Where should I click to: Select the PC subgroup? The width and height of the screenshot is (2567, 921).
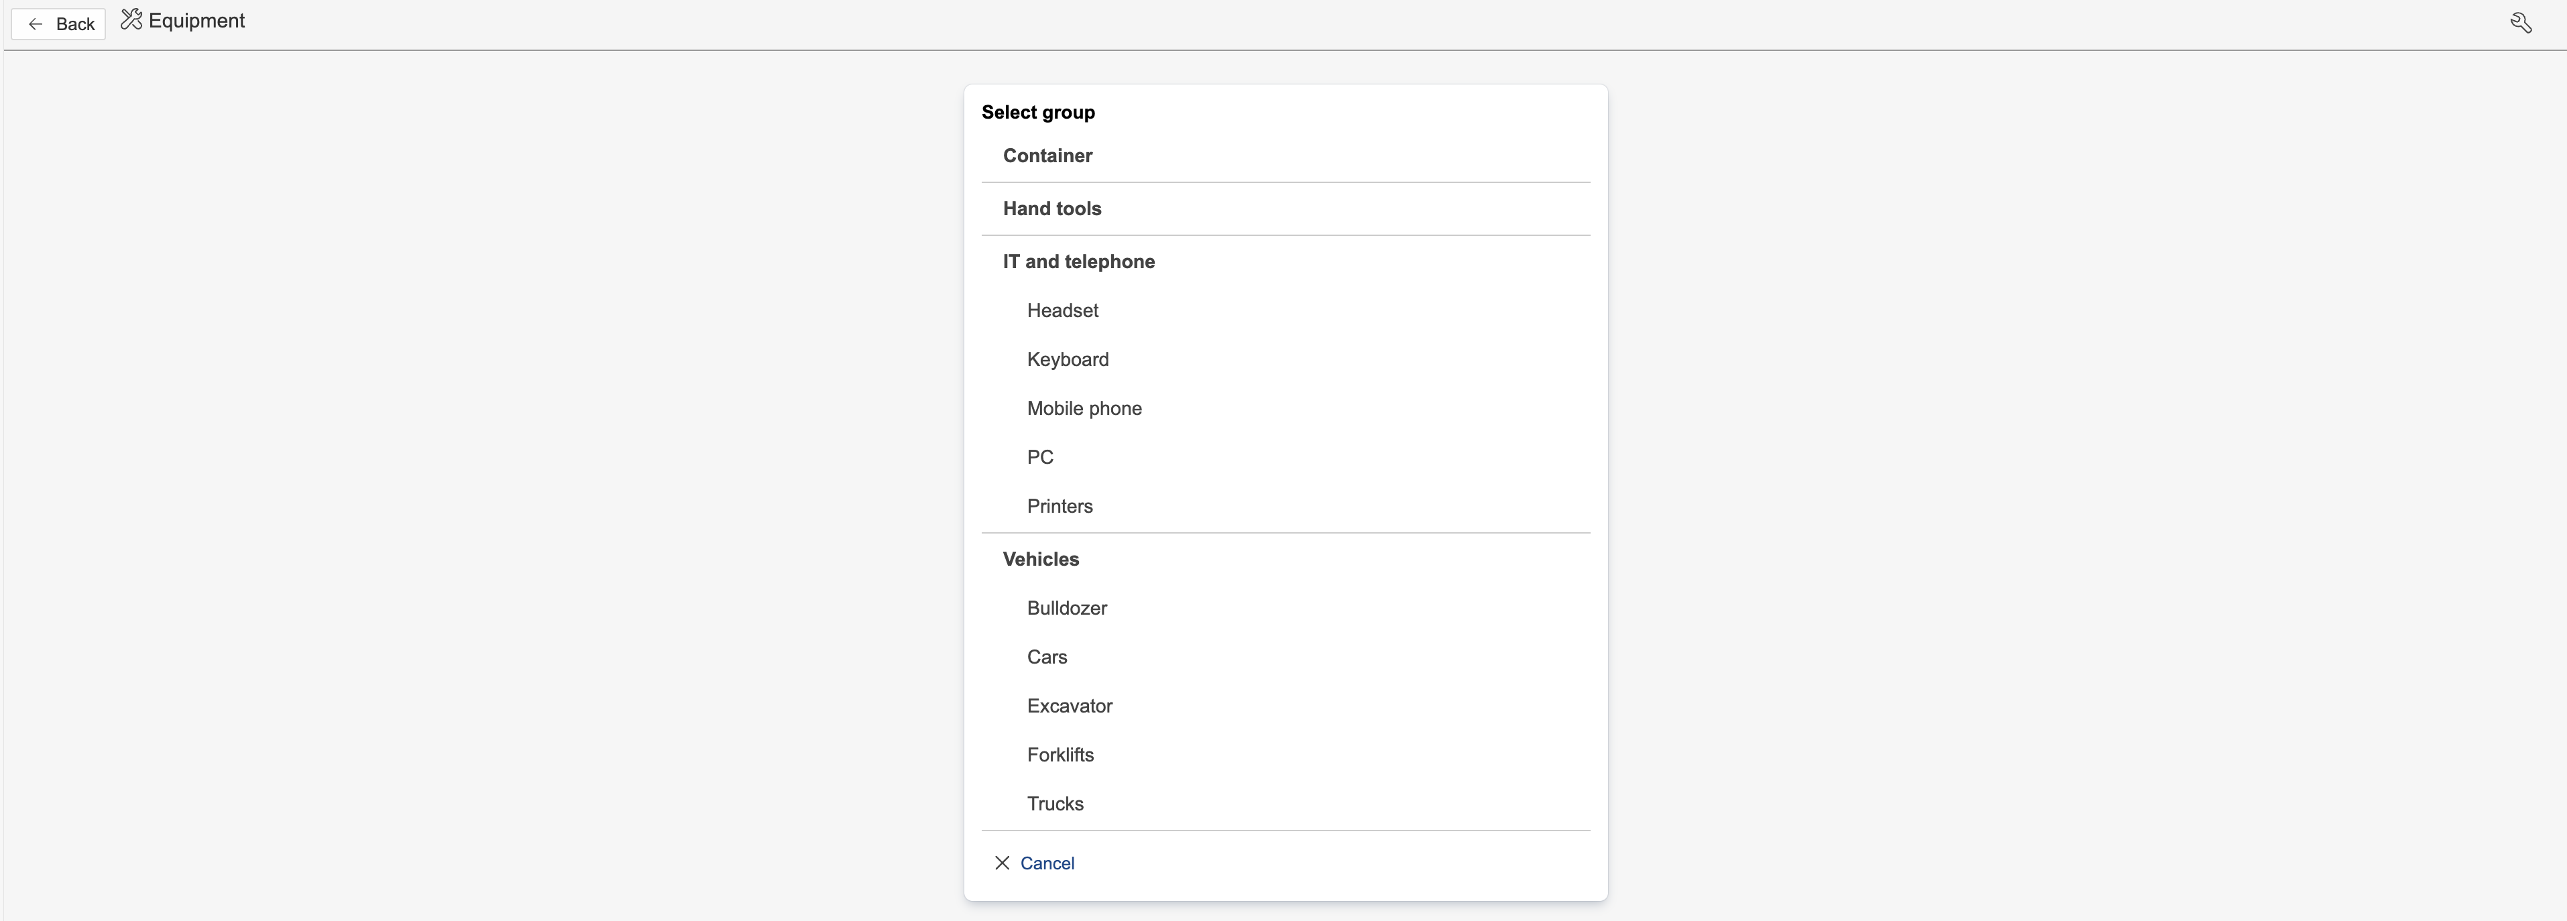tap(1039, 457)
